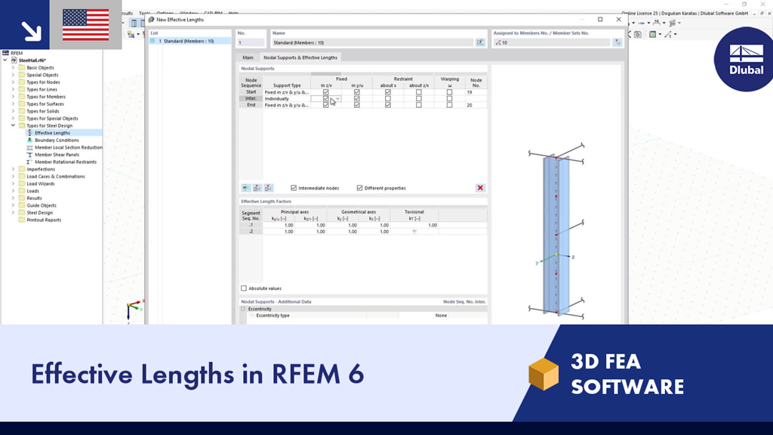
Task: Click the Name field Standard (Members : 10)
Action: (373, 43)
